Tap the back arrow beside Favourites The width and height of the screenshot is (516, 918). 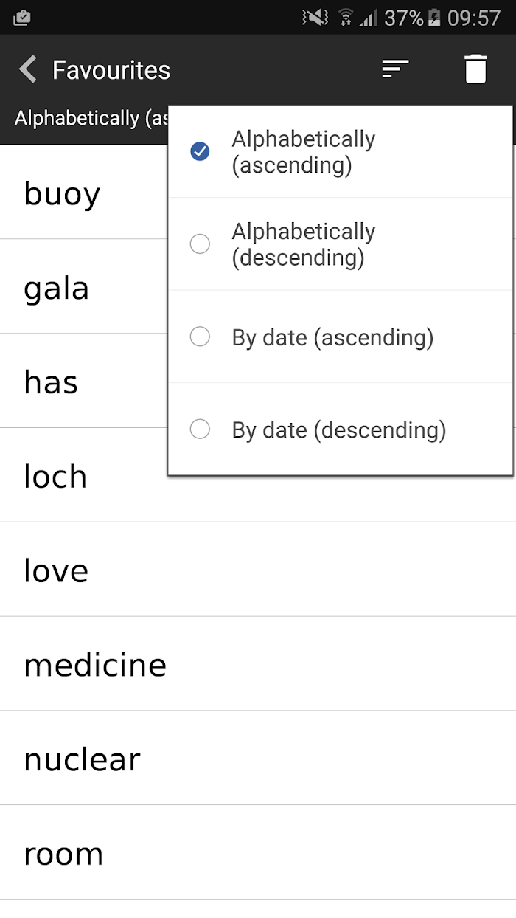tap(27, 70)
